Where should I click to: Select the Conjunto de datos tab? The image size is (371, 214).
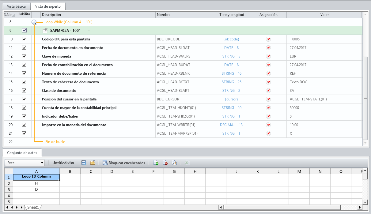tap(22, 152)
